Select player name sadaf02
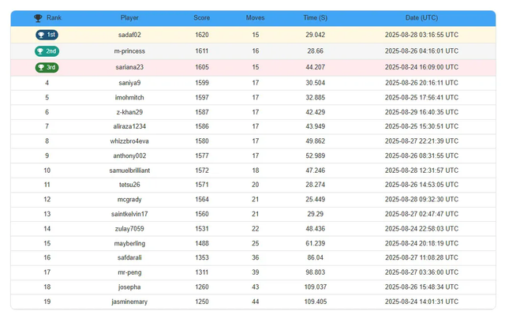The width and height of the screenshot is (505, 315). [x=129, y=35]
